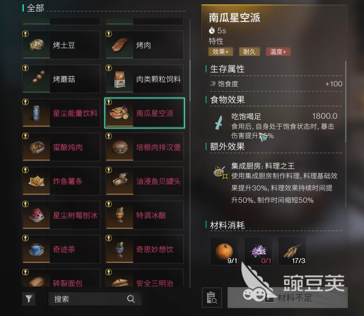Open the recipe clipboard lookup icon
Viewport: 364px width, 316px height.
point(212,298)
